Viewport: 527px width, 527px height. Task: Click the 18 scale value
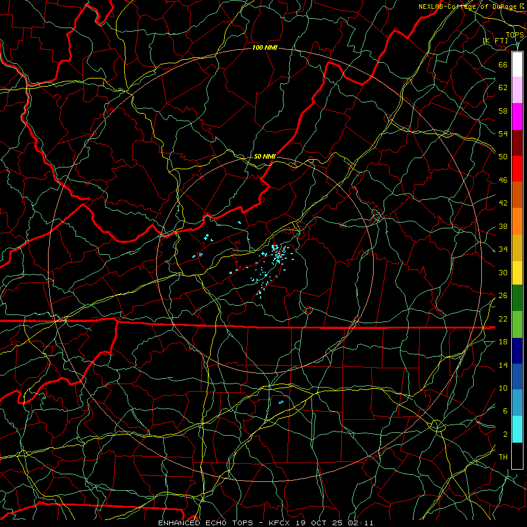(503, 342)
